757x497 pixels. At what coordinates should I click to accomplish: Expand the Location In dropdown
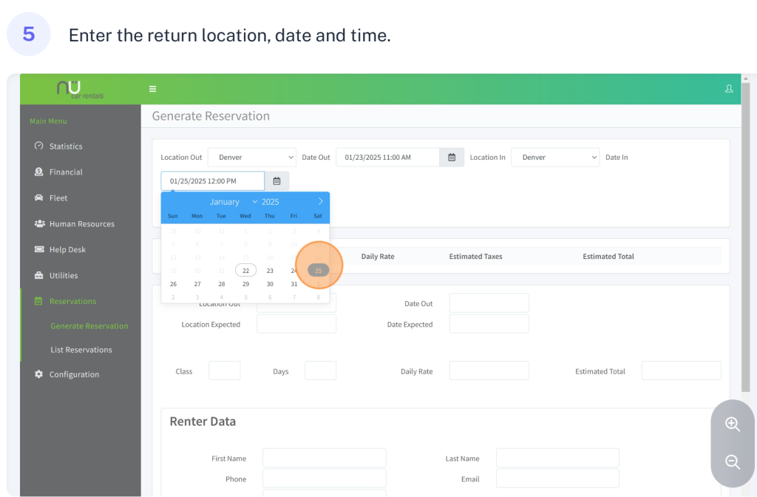(x=555, y=158)
